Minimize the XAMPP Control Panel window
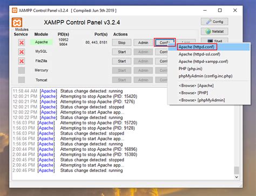The image size is (256, 196). [x=205, y=10]
